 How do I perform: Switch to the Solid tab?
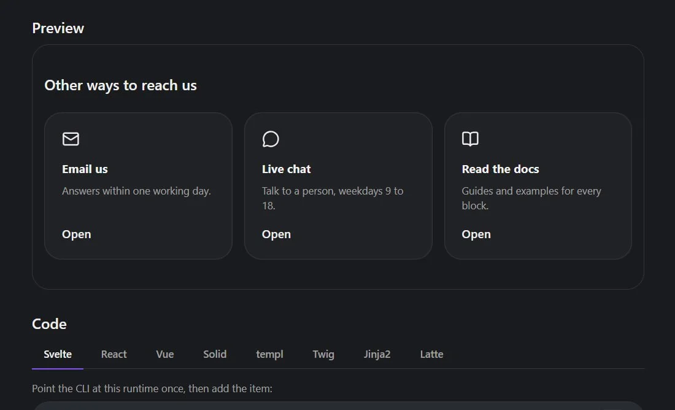(215, 354)
